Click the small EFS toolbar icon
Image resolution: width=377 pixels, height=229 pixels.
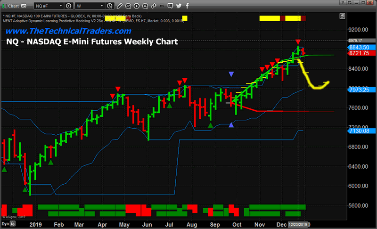coord(162,6)
